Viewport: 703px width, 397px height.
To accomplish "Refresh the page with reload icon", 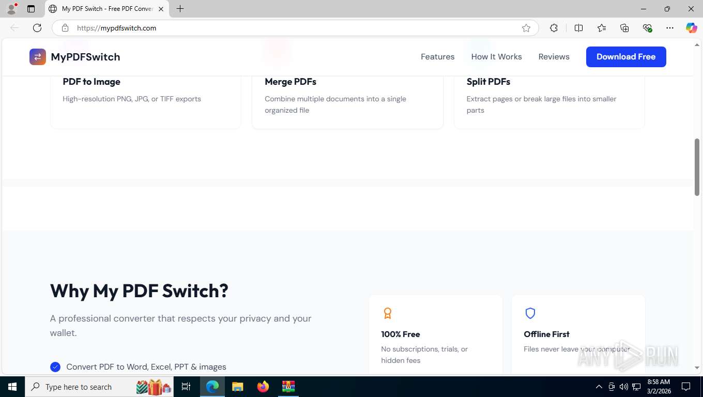I will pyautogui.click(x=37, y=28).
